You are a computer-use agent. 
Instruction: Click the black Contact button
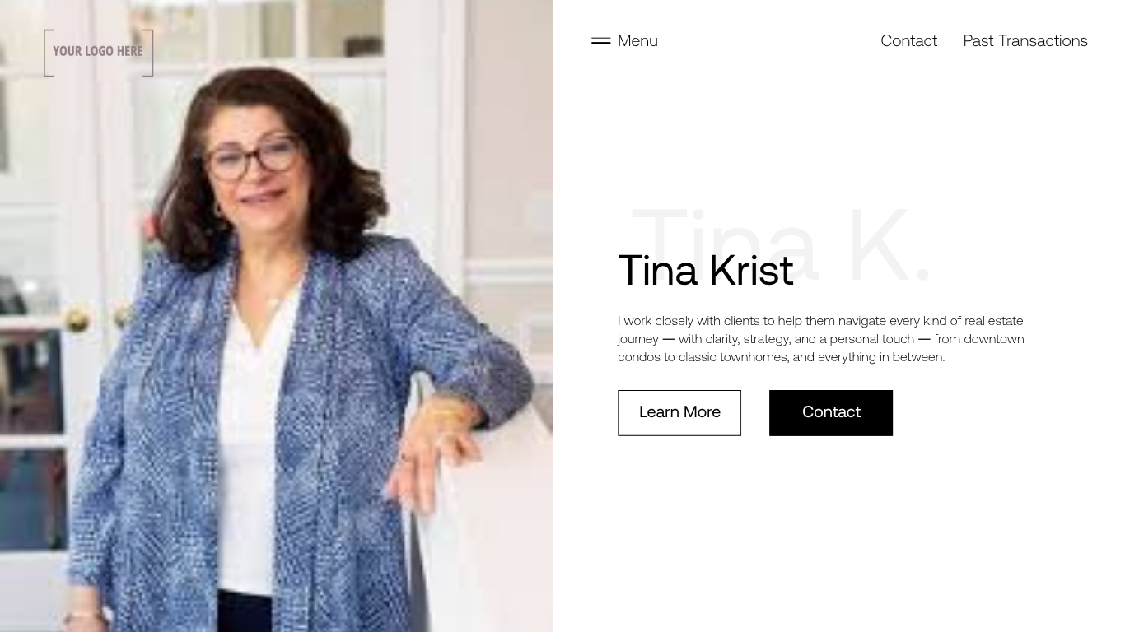click(x=831, y=412)
